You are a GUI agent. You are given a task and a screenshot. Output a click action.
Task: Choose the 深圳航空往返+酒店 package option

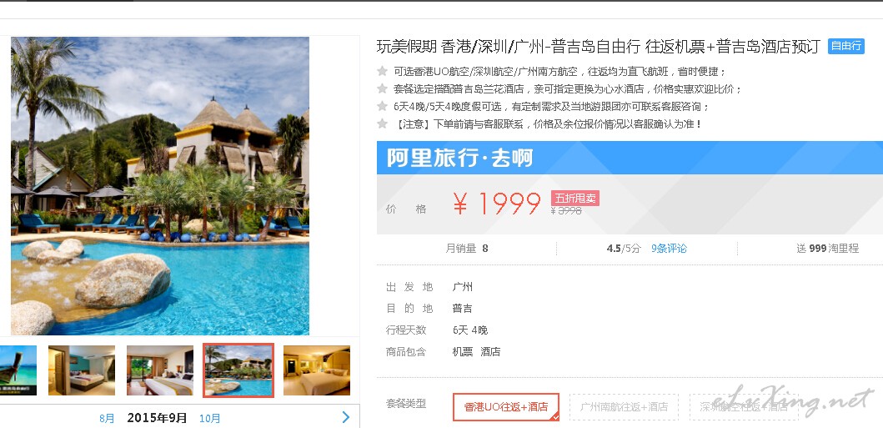[x=744, y=406]
